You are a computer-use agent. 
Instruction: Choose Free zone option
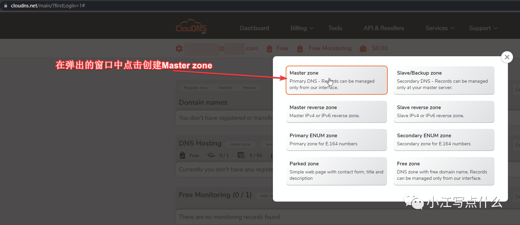point(444,171)
